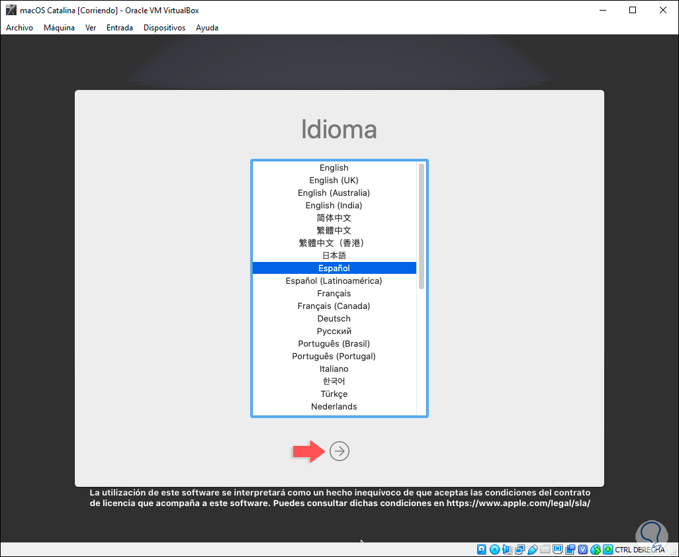Image resolution: width=679 pixels, height=557 pixels.
Task: Select Deutsch language
Action: 334,318
